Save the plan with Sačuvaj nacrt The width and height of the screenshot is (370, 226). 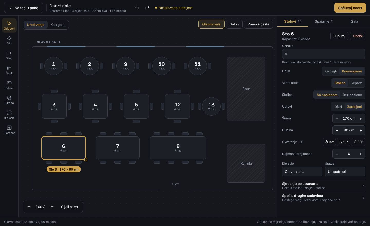coord(350,8)
